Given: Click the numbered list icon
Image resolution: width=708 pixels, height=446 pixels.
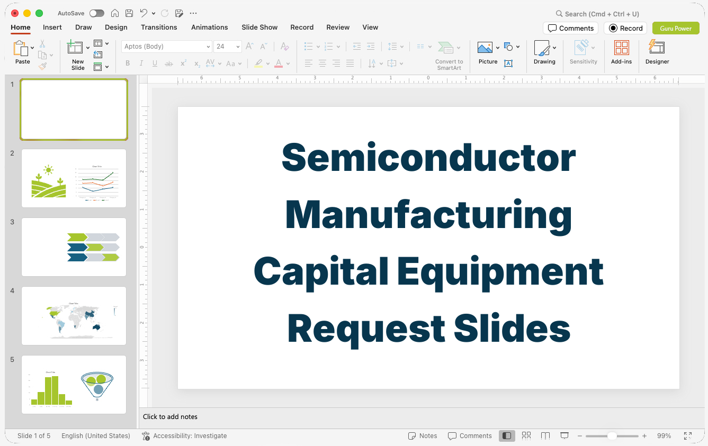Looking at the screenshot, I should 328,47.
